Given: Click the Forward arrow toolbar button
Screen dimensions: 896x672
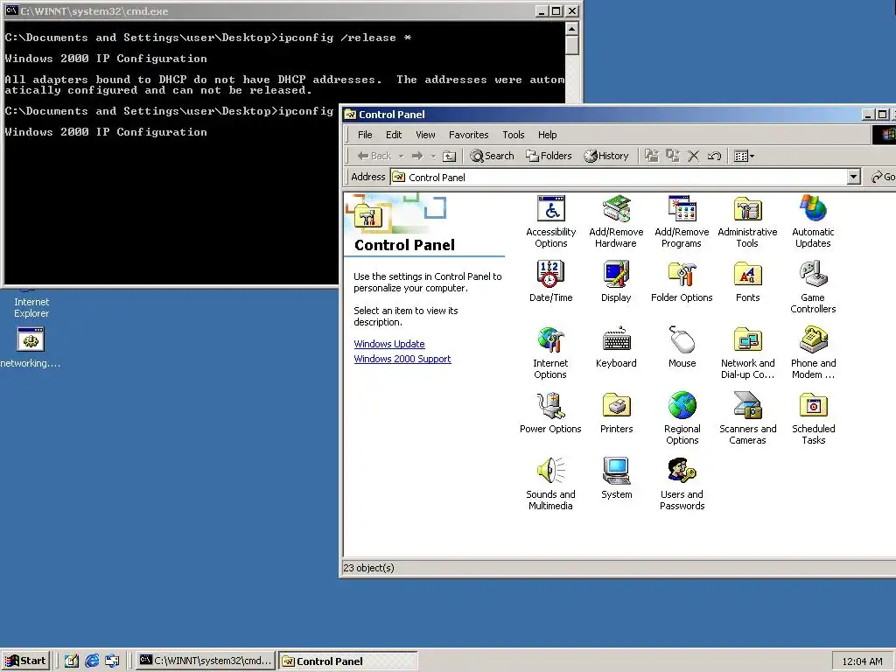Looking at the screenshot, I should pyautogui.click(x=417, y=156).
